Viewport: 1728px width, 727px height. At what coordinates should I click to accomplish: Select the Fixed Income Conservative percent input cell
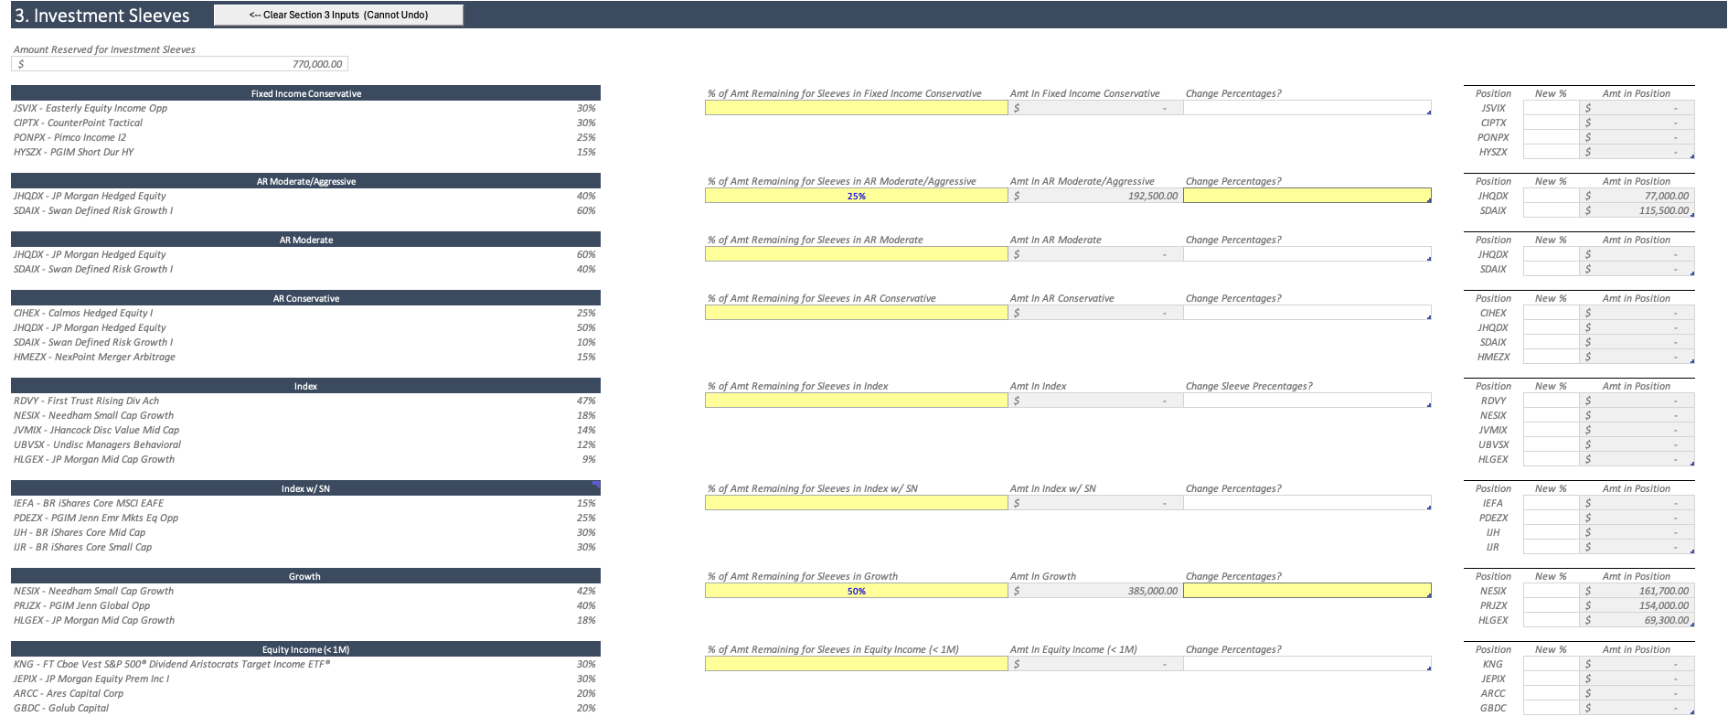[x=856, y=108]
